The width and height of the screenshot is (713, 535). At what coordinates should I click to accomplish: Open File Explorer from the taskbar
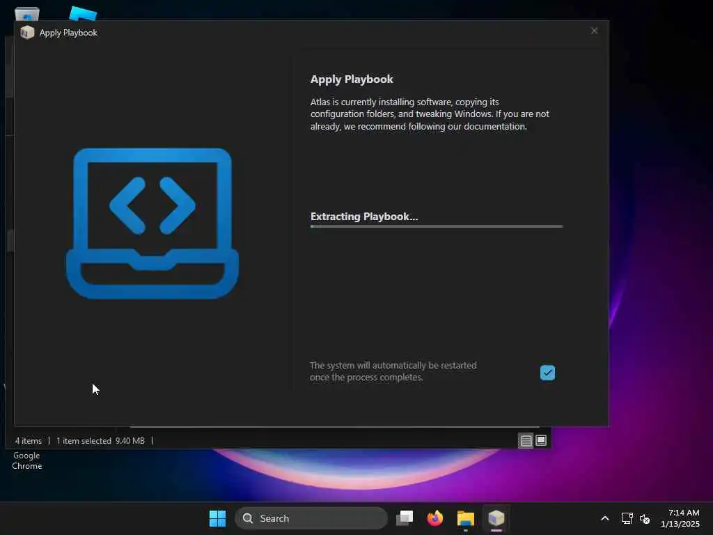click(466, 518)
